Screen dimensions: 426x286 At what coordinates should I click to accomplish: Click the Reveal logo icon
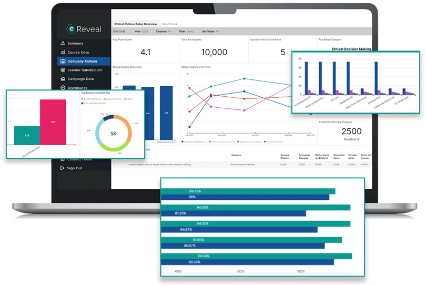pos(71,29)
